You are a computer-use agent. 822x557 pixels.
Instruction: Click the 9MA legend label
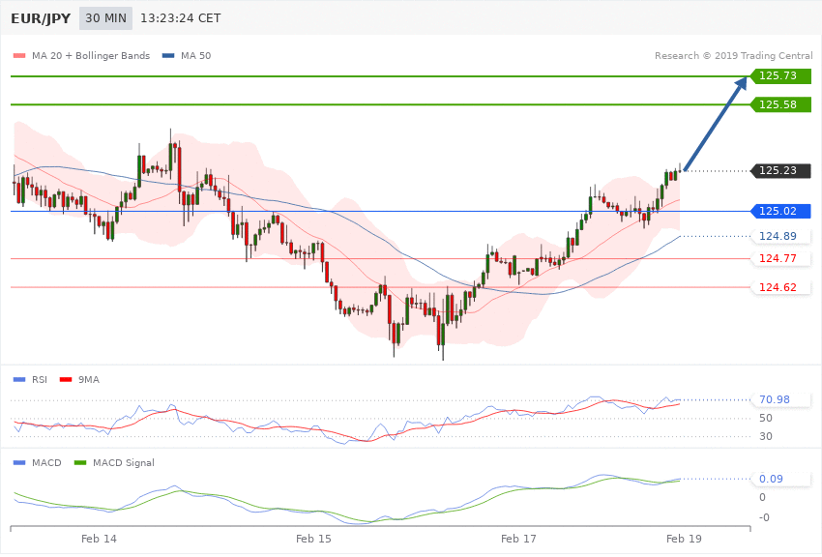89,379
